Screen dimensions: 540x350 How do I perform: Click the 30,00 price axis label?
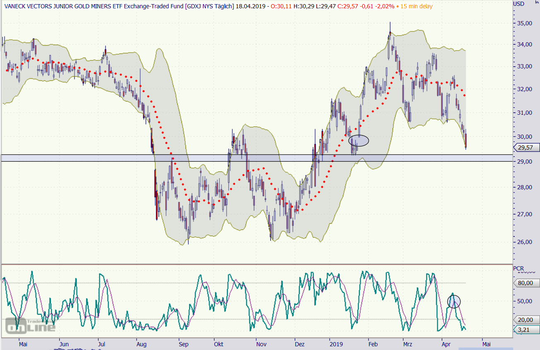pos(524,137)
